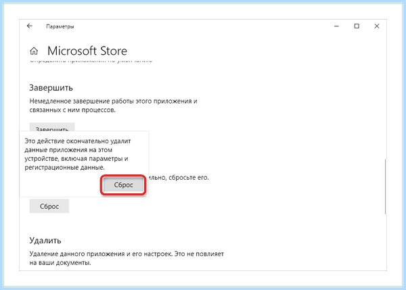Viewport: 406px width, 290px height.
Task: Minimize the Параметры window
Action: click(336, 26)
